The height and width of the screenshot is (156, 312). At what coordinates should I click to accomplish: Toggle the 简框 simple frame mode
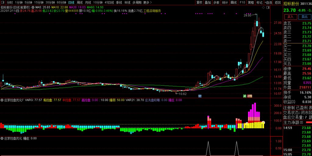251,2
